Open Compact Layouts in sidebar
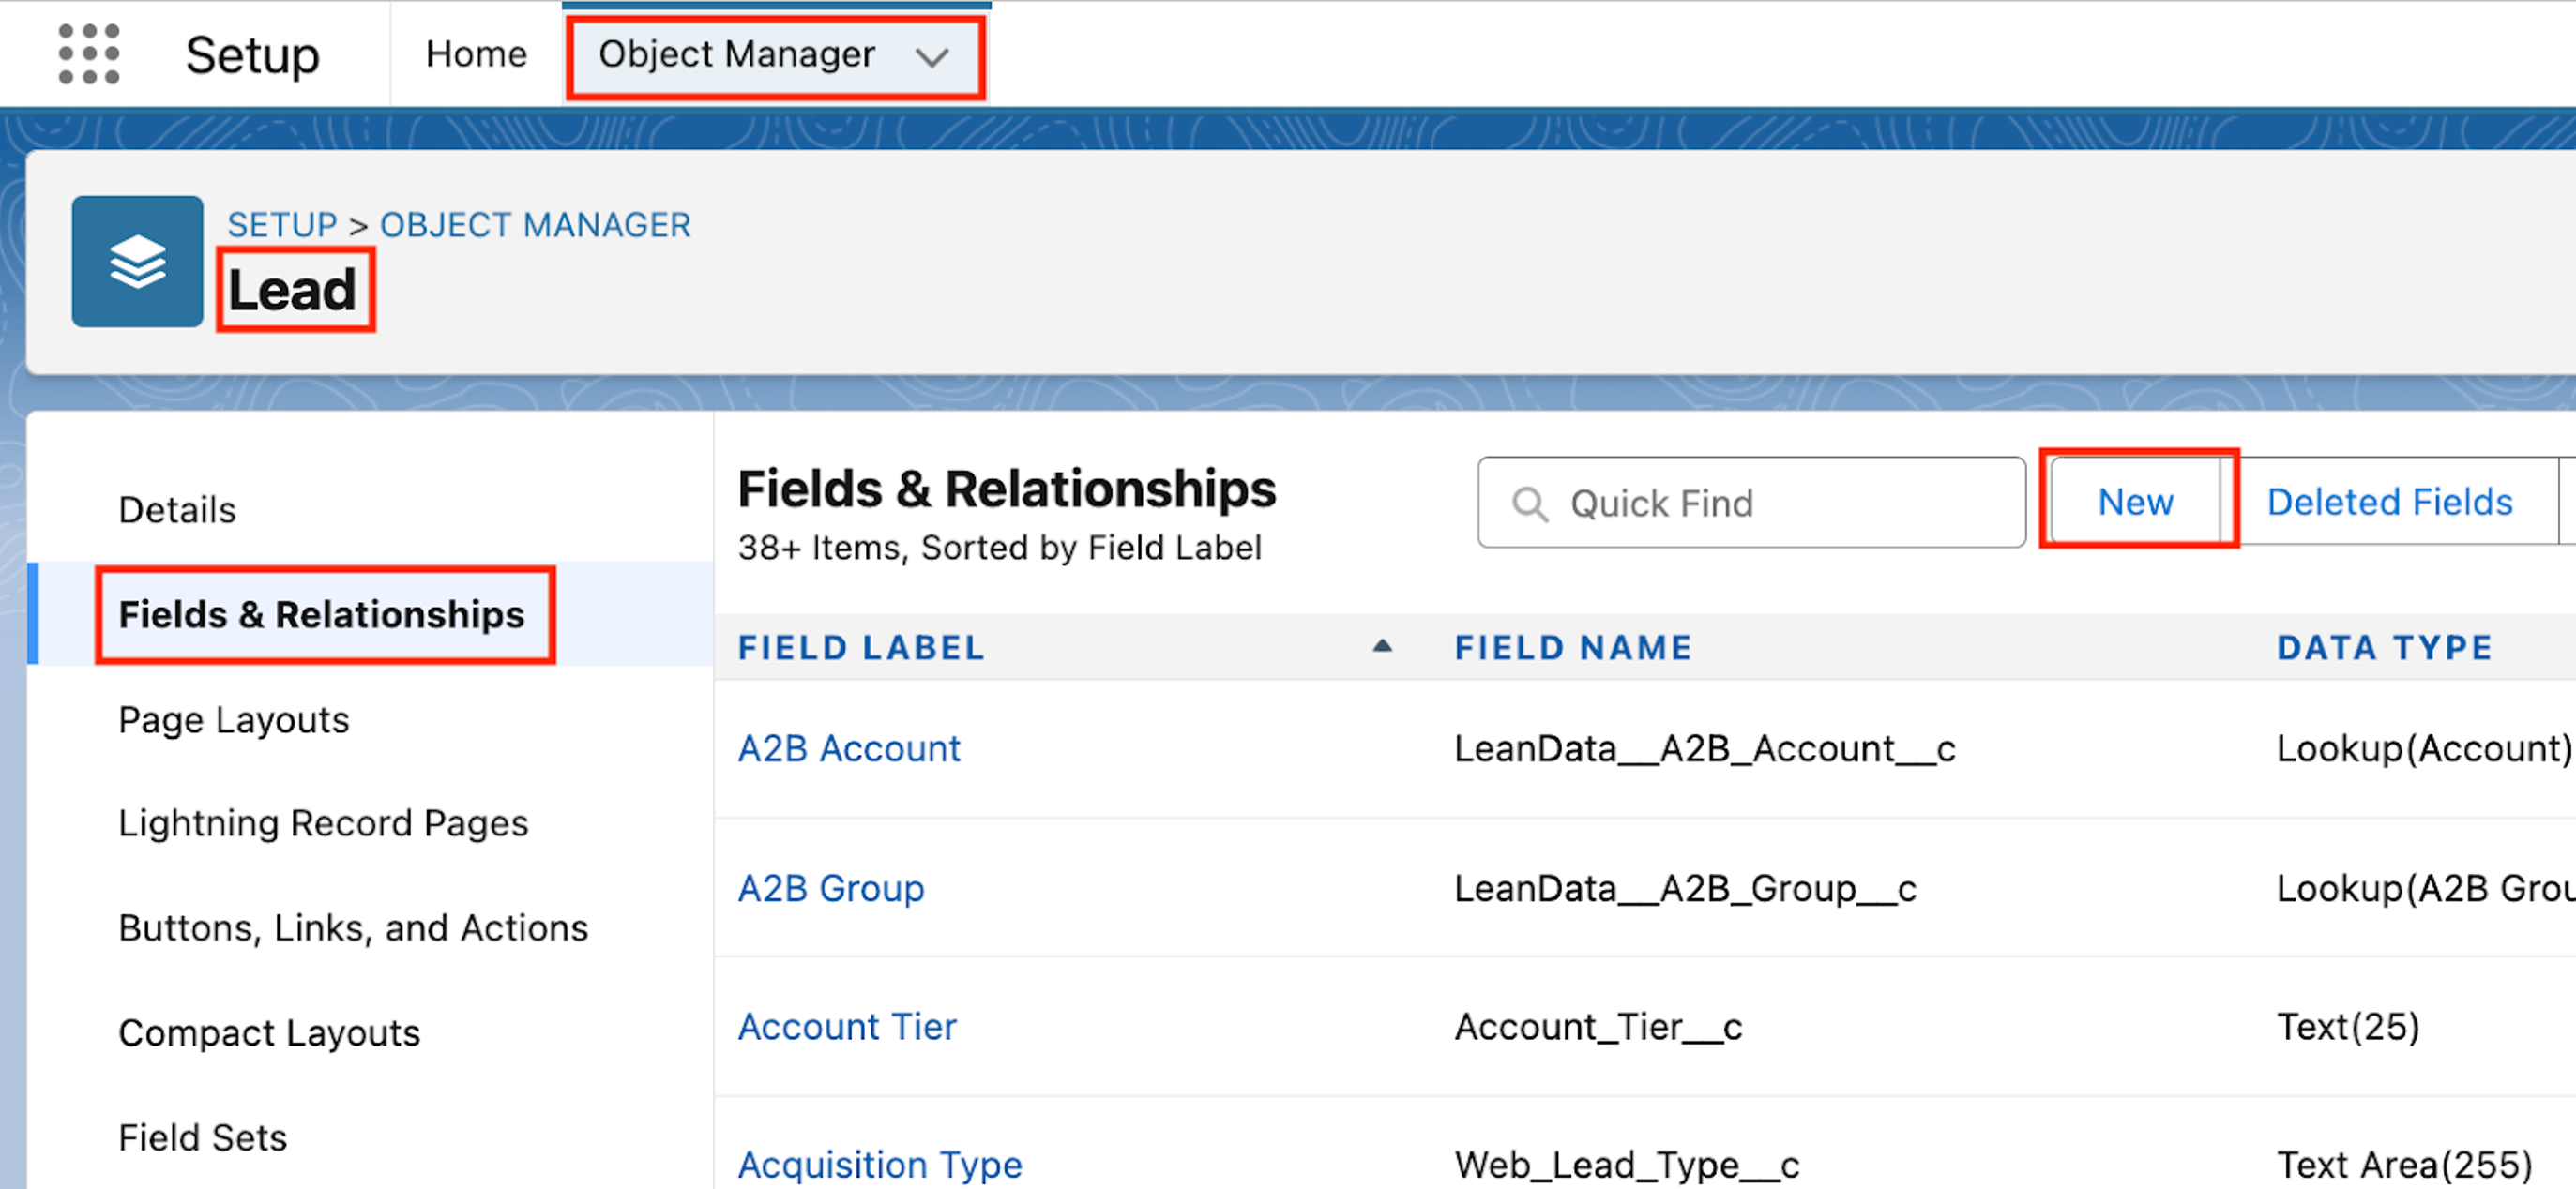2576x1189 pixels. [x=269, y=1032]
